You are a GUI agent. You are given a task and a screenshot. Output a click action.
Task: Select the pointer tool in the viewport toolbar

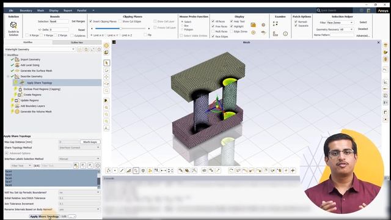tap(106, 63)
